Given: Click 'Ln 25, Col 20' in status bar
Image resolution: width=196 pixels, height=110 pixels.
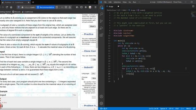Looking at the screenshot, I should click(153, 108).
